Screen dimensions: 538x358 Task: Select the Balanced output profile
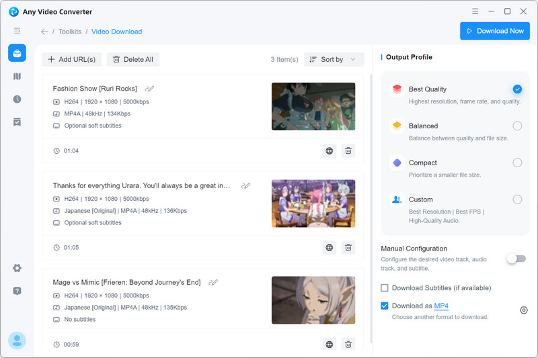(516, 126)
